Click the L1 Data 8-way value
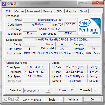This screenshot has height=105, width=105. pos(94,67)
